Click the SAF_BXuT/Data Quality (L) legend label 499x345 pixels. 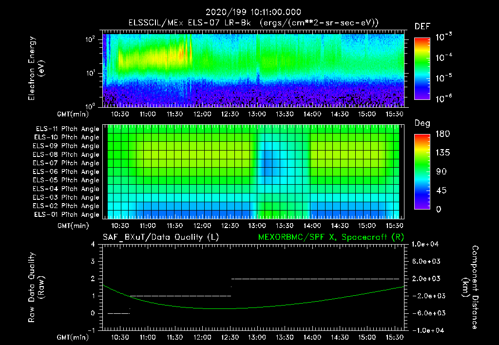161,237
